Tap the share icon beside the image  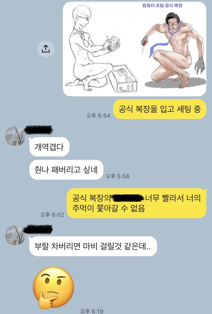point(46,49)
